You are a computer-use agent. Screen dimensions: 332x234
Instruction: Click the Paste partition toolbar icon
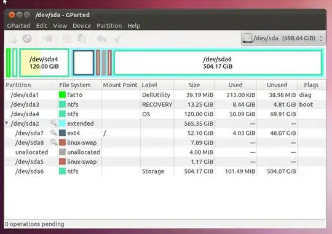[x=82, y=39]
